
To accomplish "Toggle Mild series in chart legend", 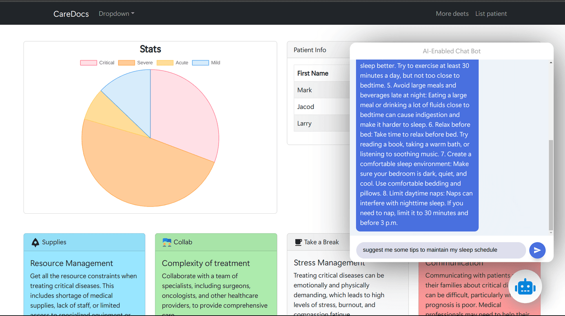I will (206, 63).
